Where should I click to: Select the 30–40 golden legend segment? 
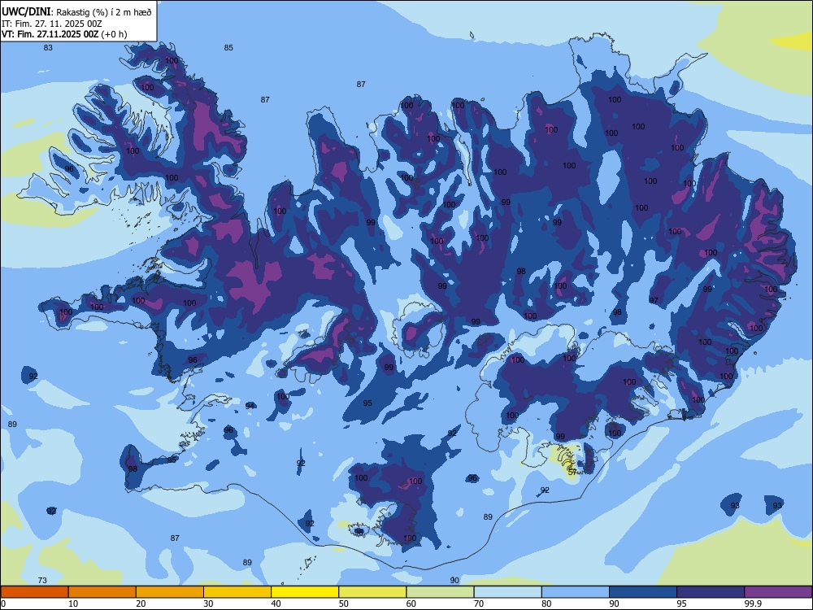(237, 592)
